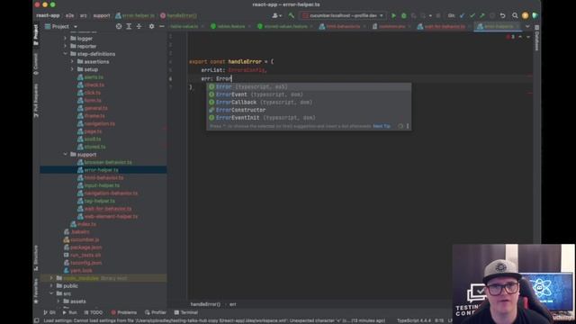Click the Git rollback (undo arrow) icon
Screen dimensions: 576x324
pos(502,16)
